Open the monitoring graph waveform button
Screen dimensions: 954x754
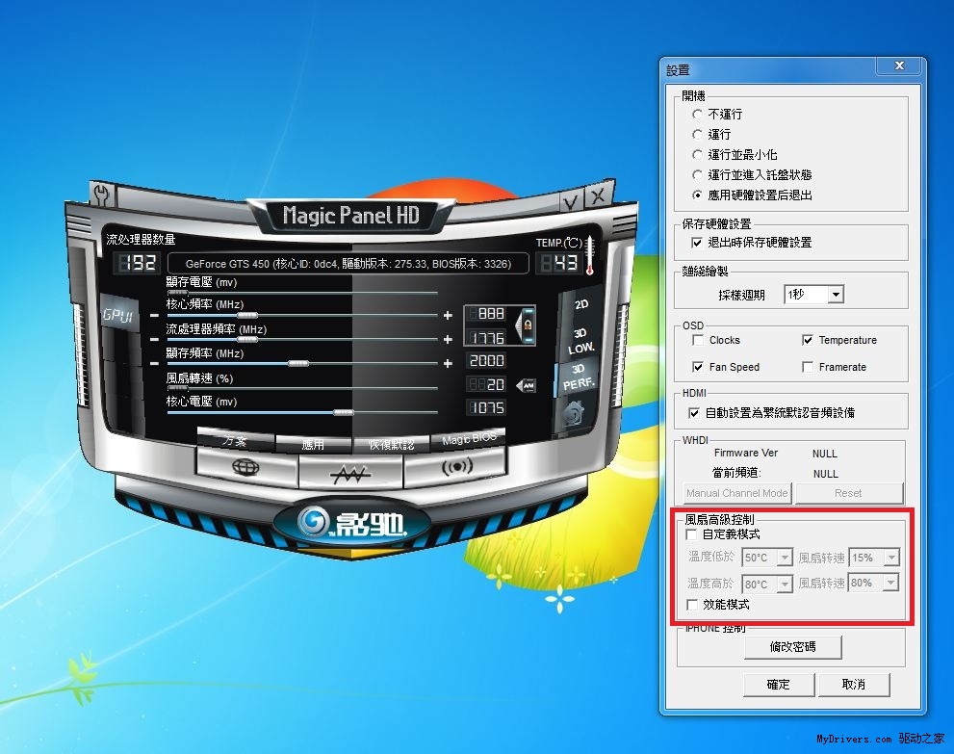coord(350,473)
